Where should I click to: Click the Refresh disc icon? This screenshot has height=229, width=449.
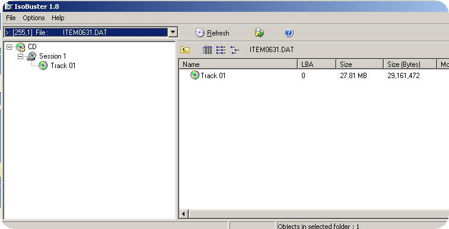coord(199,33)
